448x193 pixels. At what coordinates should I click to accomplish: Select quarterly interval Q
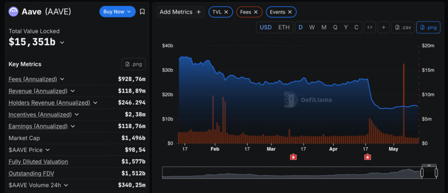335,28
